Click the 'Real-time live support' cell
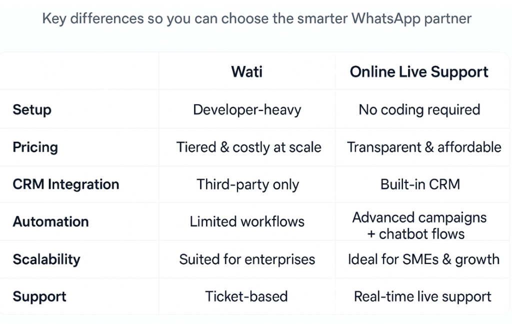This screenshot has width=512, height=324. coord(422,297)
